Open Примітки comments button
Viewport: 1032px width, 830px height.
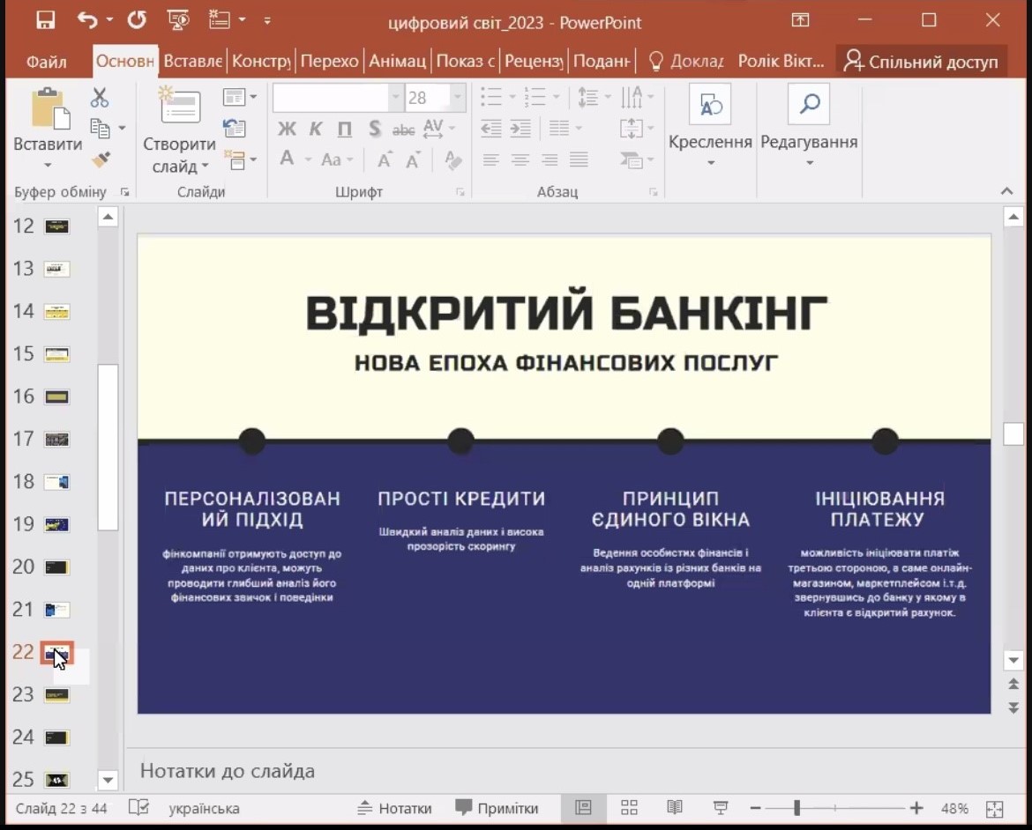tap(497, 808)
